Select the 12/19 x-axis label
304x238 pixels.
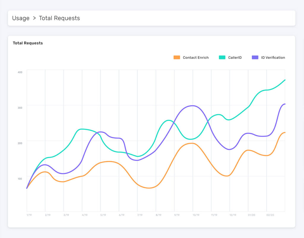(232, 215)
